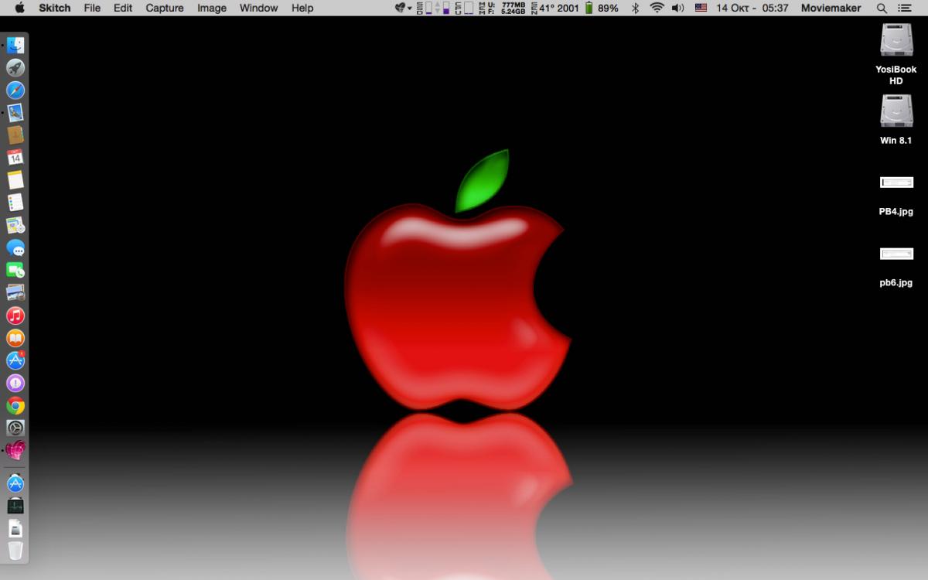The height and width of the screenshot is (580, 928).
Task: Open the purple Feedback Assistant icon
Action: 15,383
